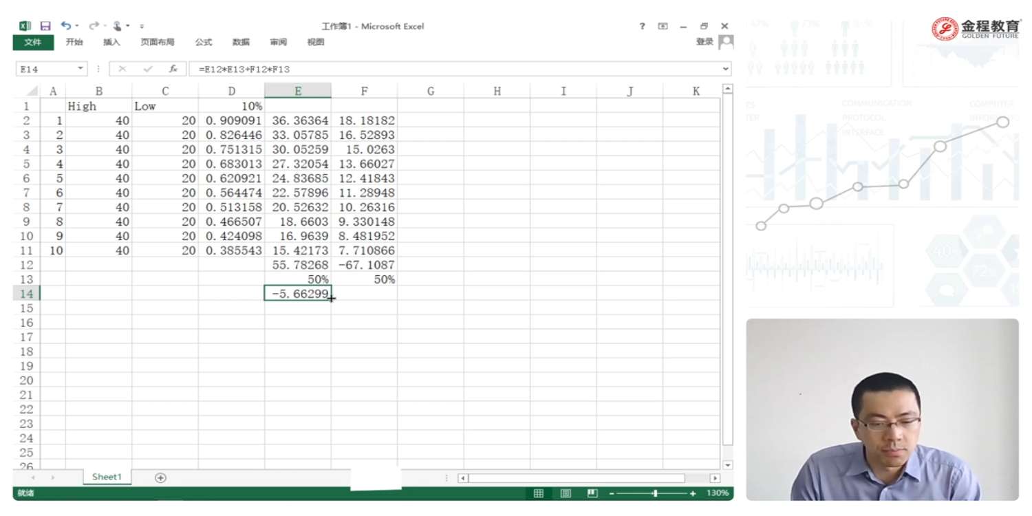Open Customize Quick Access Toolbar dropdown
The height and width of the screenshot is (516, 1032).
(142, 26)
